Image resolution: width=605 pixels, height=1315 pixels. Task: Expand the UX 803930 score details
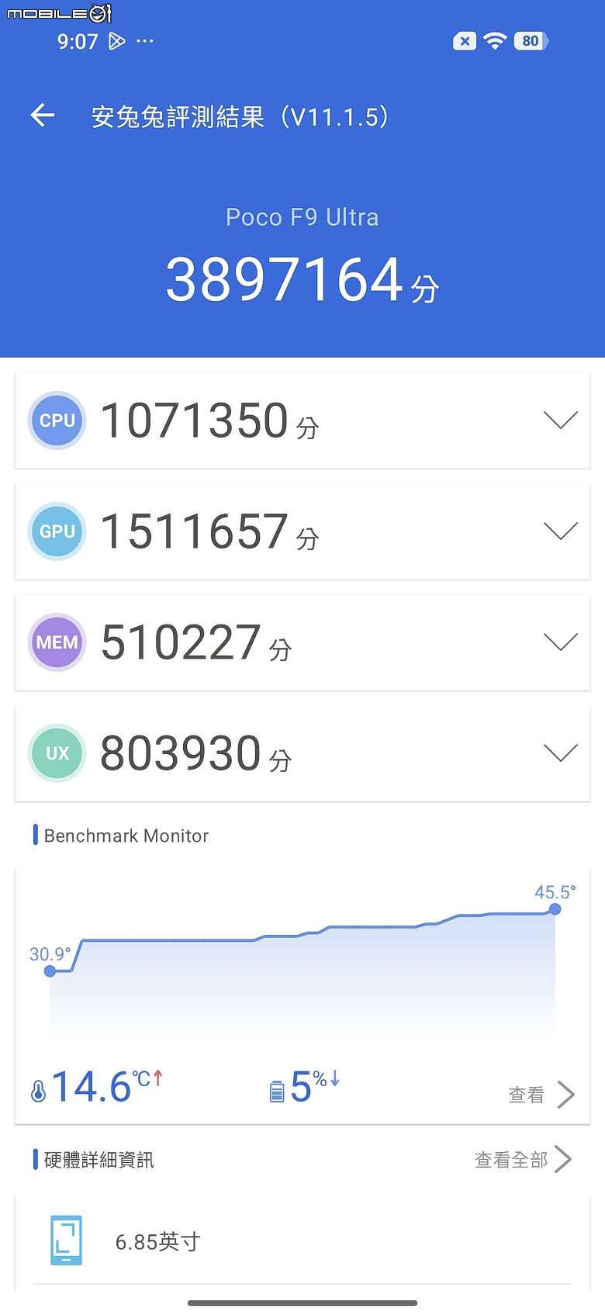[561, 753]
